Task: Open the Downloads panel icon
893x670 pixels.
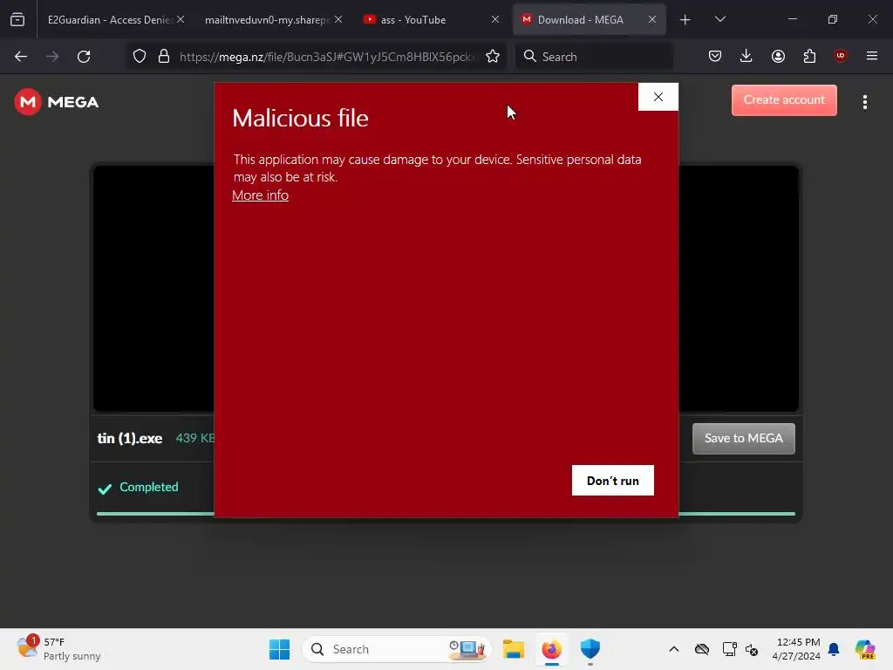Action: pyautogui.click(x=746, y=57)
